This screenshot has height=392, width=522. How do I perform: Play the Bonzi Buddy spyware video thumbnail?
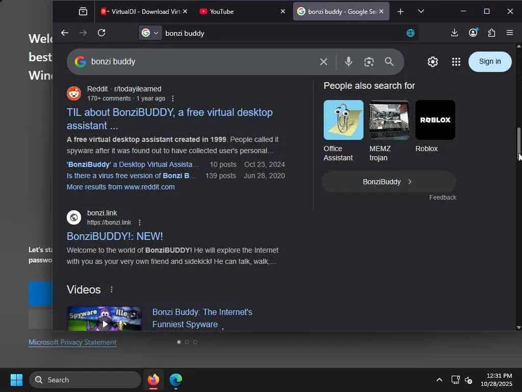tap(105, 318)
